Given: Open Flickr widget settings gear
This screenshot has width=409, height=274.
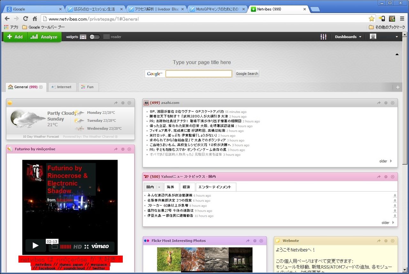Looking at the screenshot, I should point(255,241).
